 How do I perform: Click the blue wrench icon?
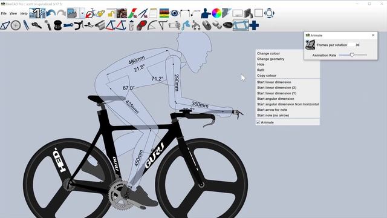tap(68, 25)
